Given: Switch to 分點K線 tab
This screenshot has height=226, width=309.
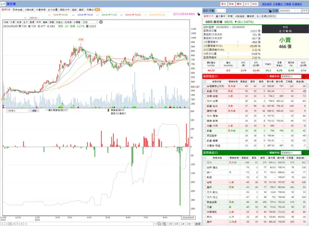Looking at the screenshot, I should pyautogui.click(x=29, y=10).
